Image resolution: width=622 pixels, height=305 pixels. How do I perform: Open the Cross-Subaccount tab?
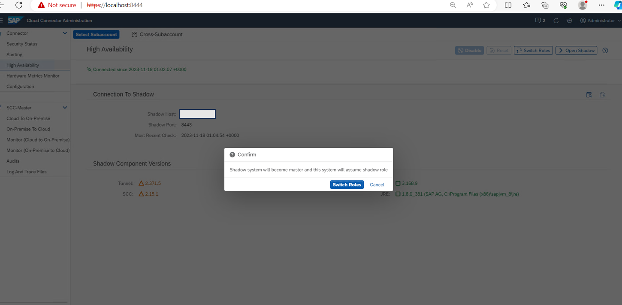157,34
